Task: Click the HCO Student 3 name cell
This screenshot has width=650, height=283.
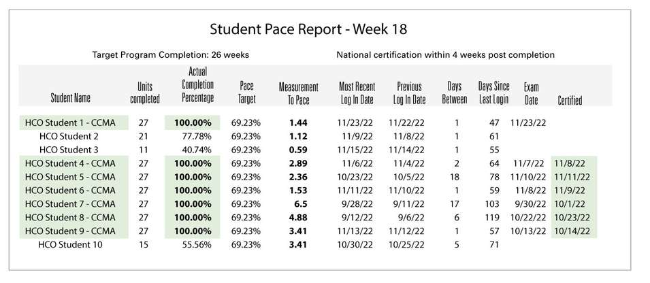Action: click(x=69, y=150)
